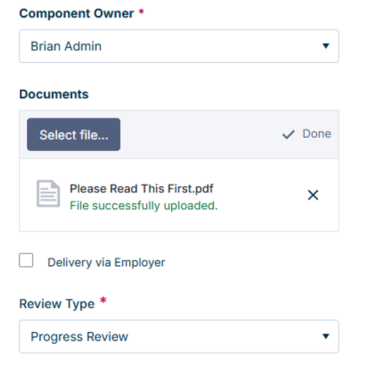Click the File successfully uploaded message
The image size is (365, 370).
pos(143,205)
